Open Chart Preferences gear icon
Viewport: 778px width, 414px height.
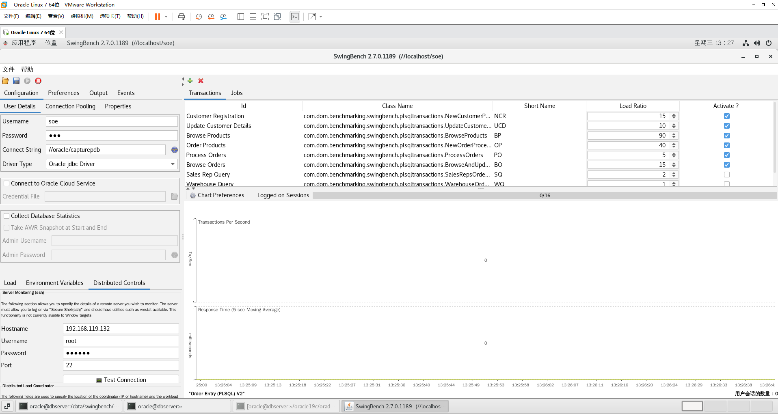[193, 195]
